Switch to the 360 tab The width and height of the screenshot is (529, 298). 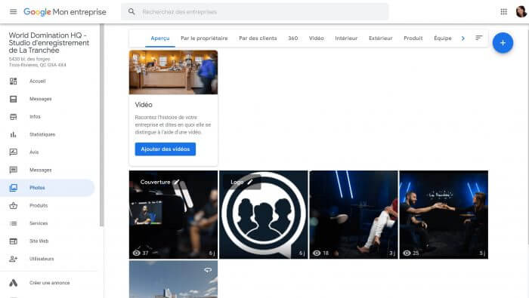pos(293,38)
